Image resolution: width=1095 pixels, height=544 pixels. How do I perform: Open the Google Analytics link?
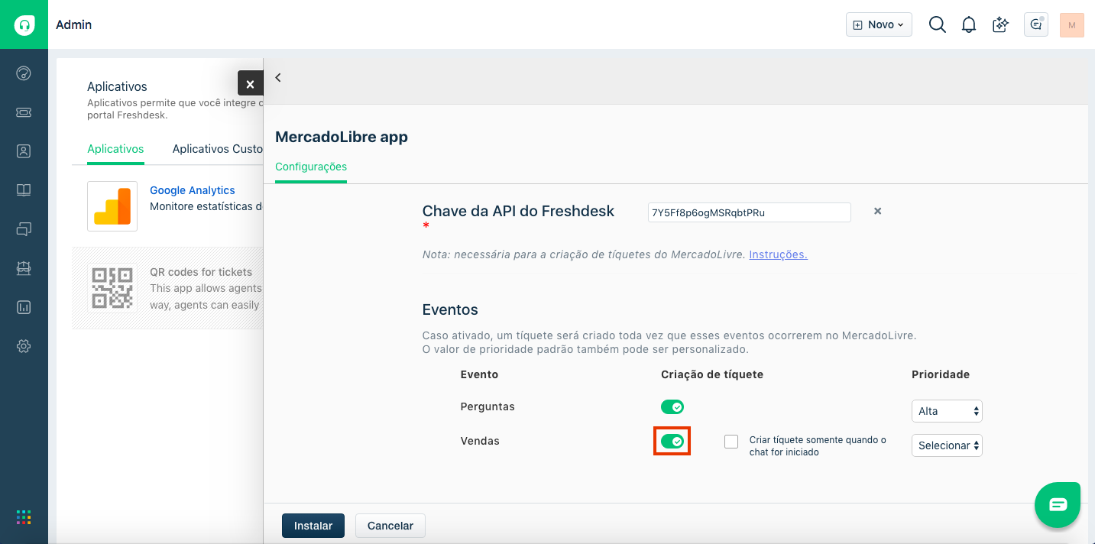pyautogui.click(x=193, y=190)
